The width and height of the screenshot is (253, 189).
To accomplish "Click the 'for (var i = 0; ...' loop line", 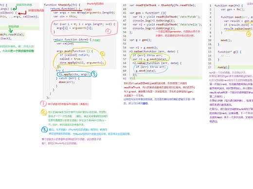I will pyautogui.click(x=84, y=24).
